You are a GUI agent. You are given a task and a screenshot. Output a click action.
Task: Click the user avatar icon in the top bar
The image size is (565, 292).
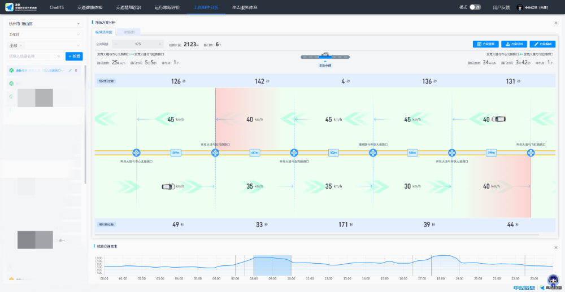tap(520, 7)
